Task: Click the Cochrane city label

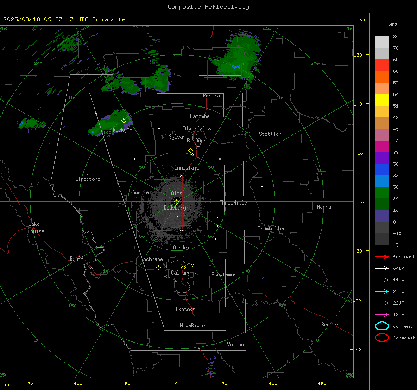Action: click(x=152, y=259)
